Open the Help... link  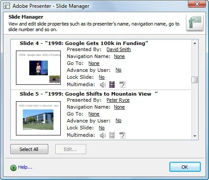(x=25, y=167)
